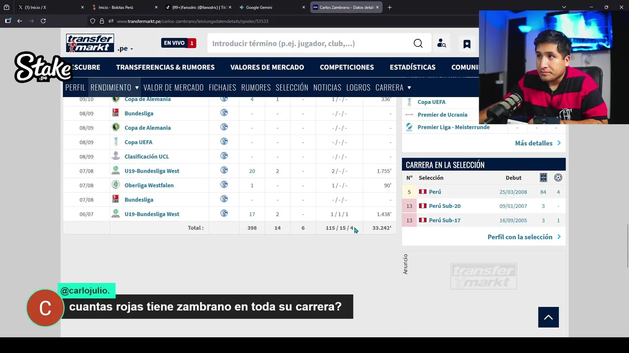Open the Perú Sub-17 link
Screen dimensions: 629x353
pyautogui.click(x=445, y=220)
